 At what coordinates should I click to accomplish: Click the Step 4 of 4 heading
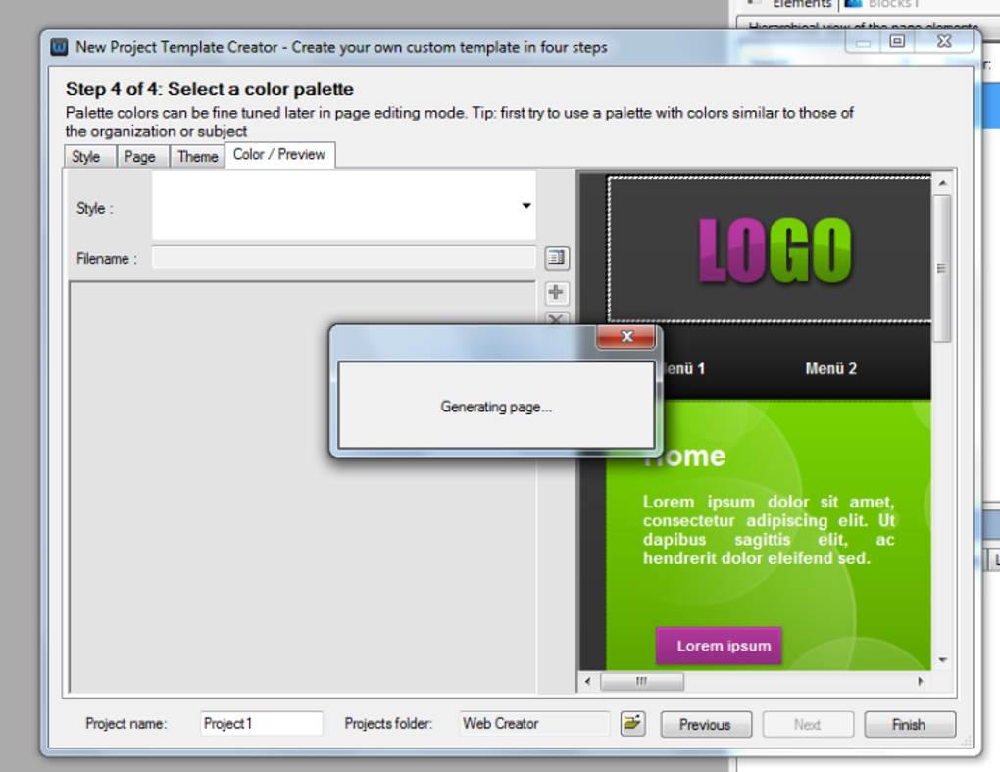click(209, 89)
